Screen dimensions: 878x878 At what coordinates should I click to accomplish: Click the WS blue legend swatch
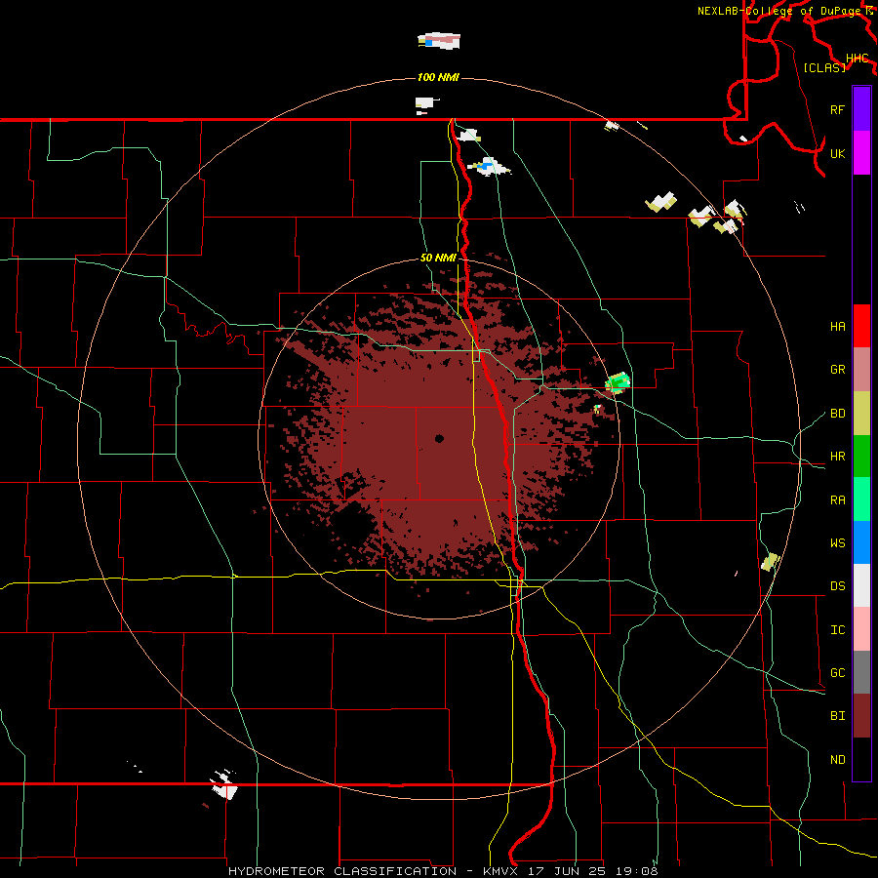click(x=861, y=542)
